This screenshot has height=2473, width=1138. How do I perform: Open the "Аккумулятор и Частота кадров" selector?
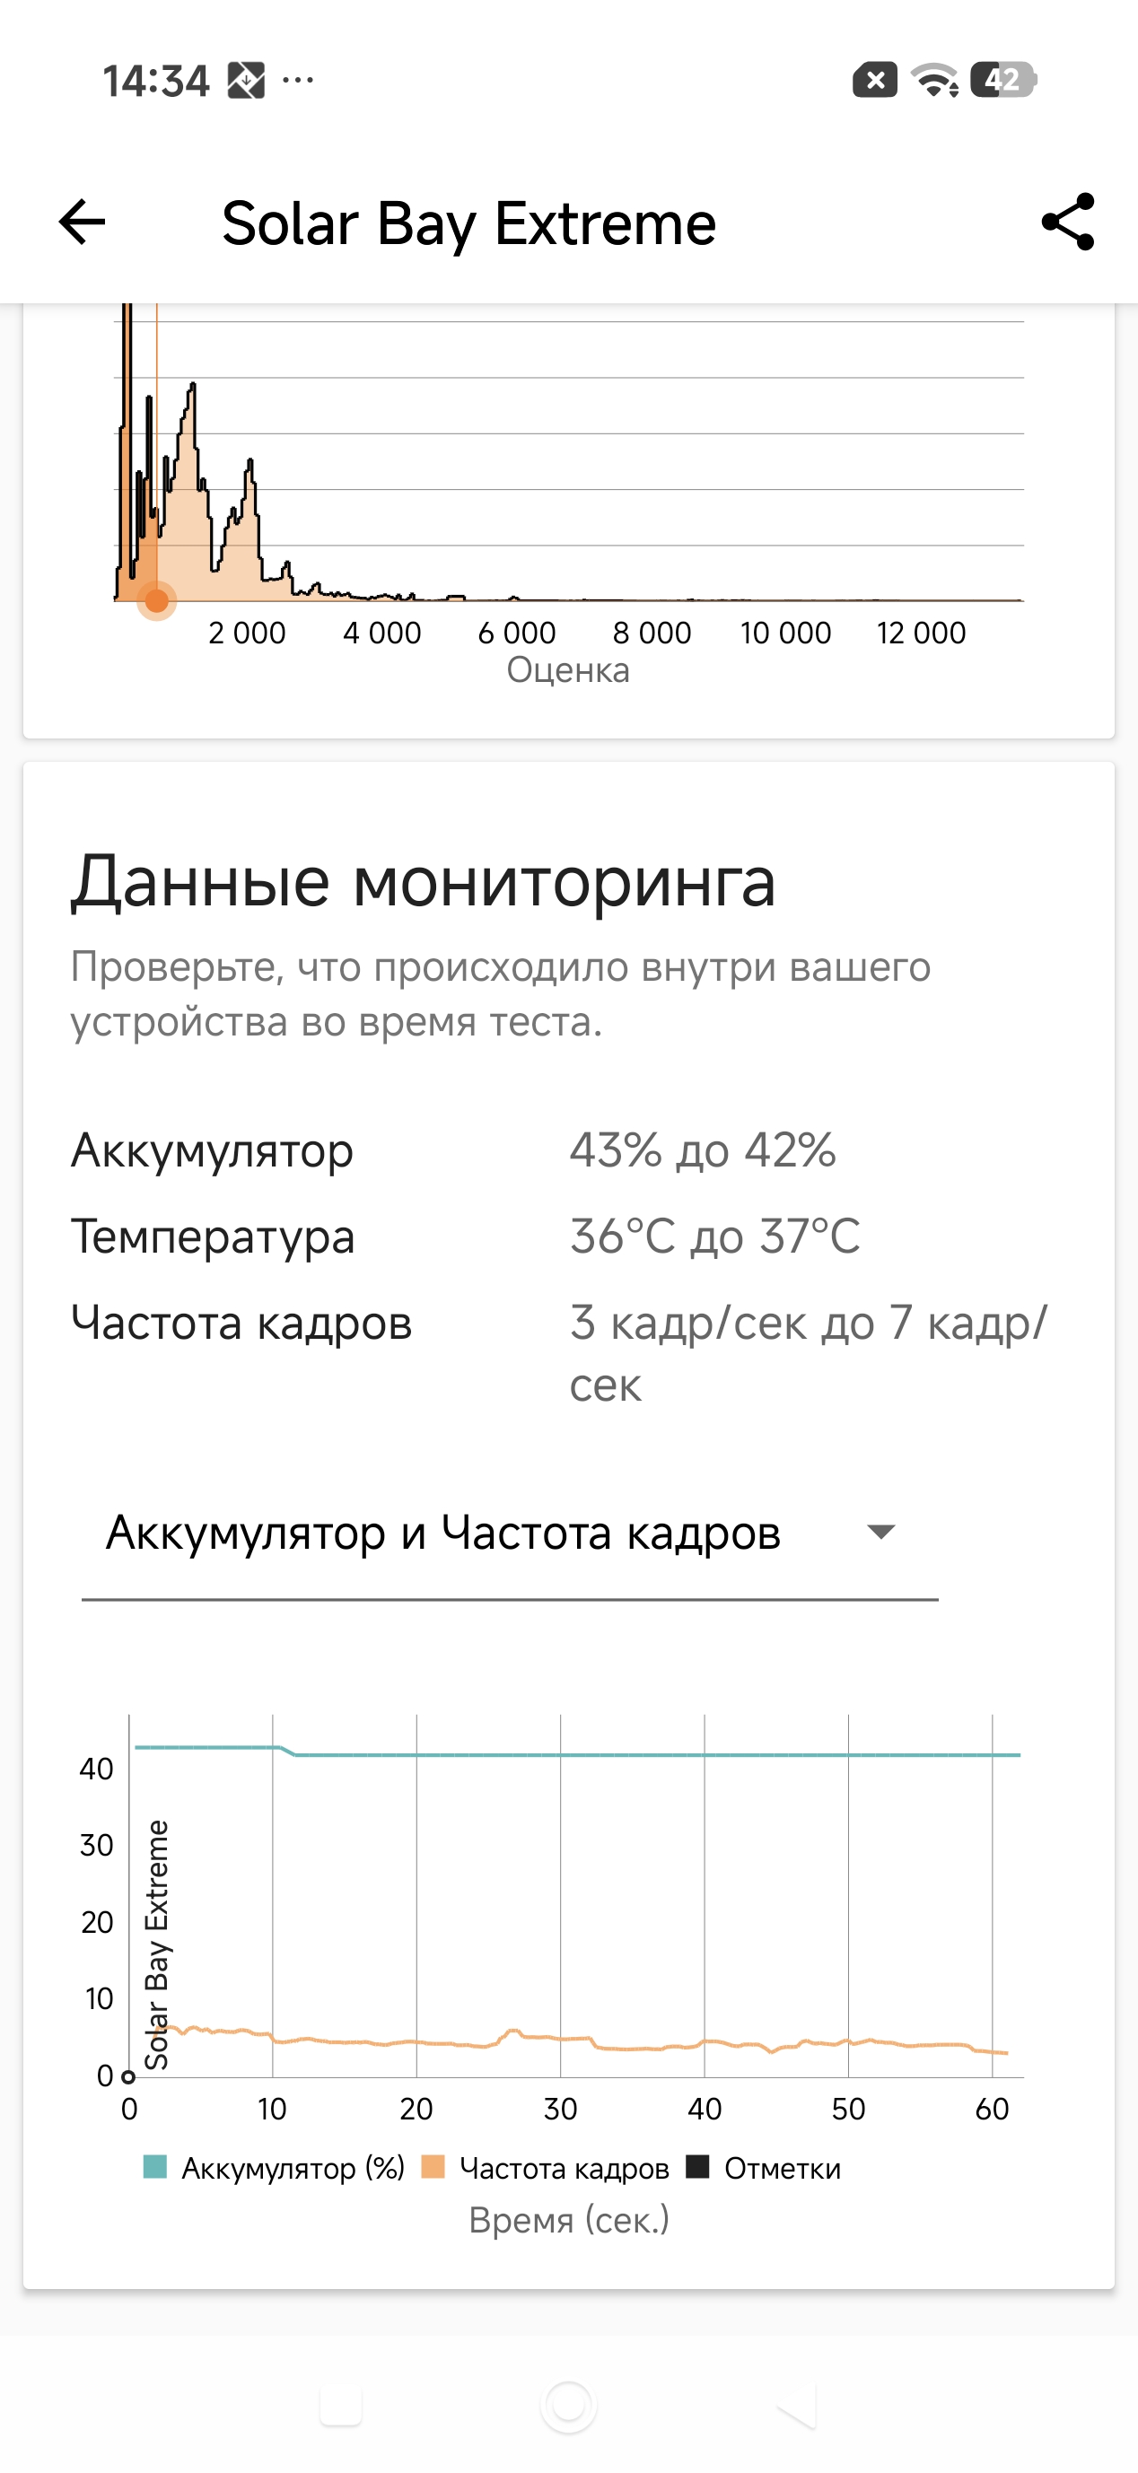tap(442, 1533)
